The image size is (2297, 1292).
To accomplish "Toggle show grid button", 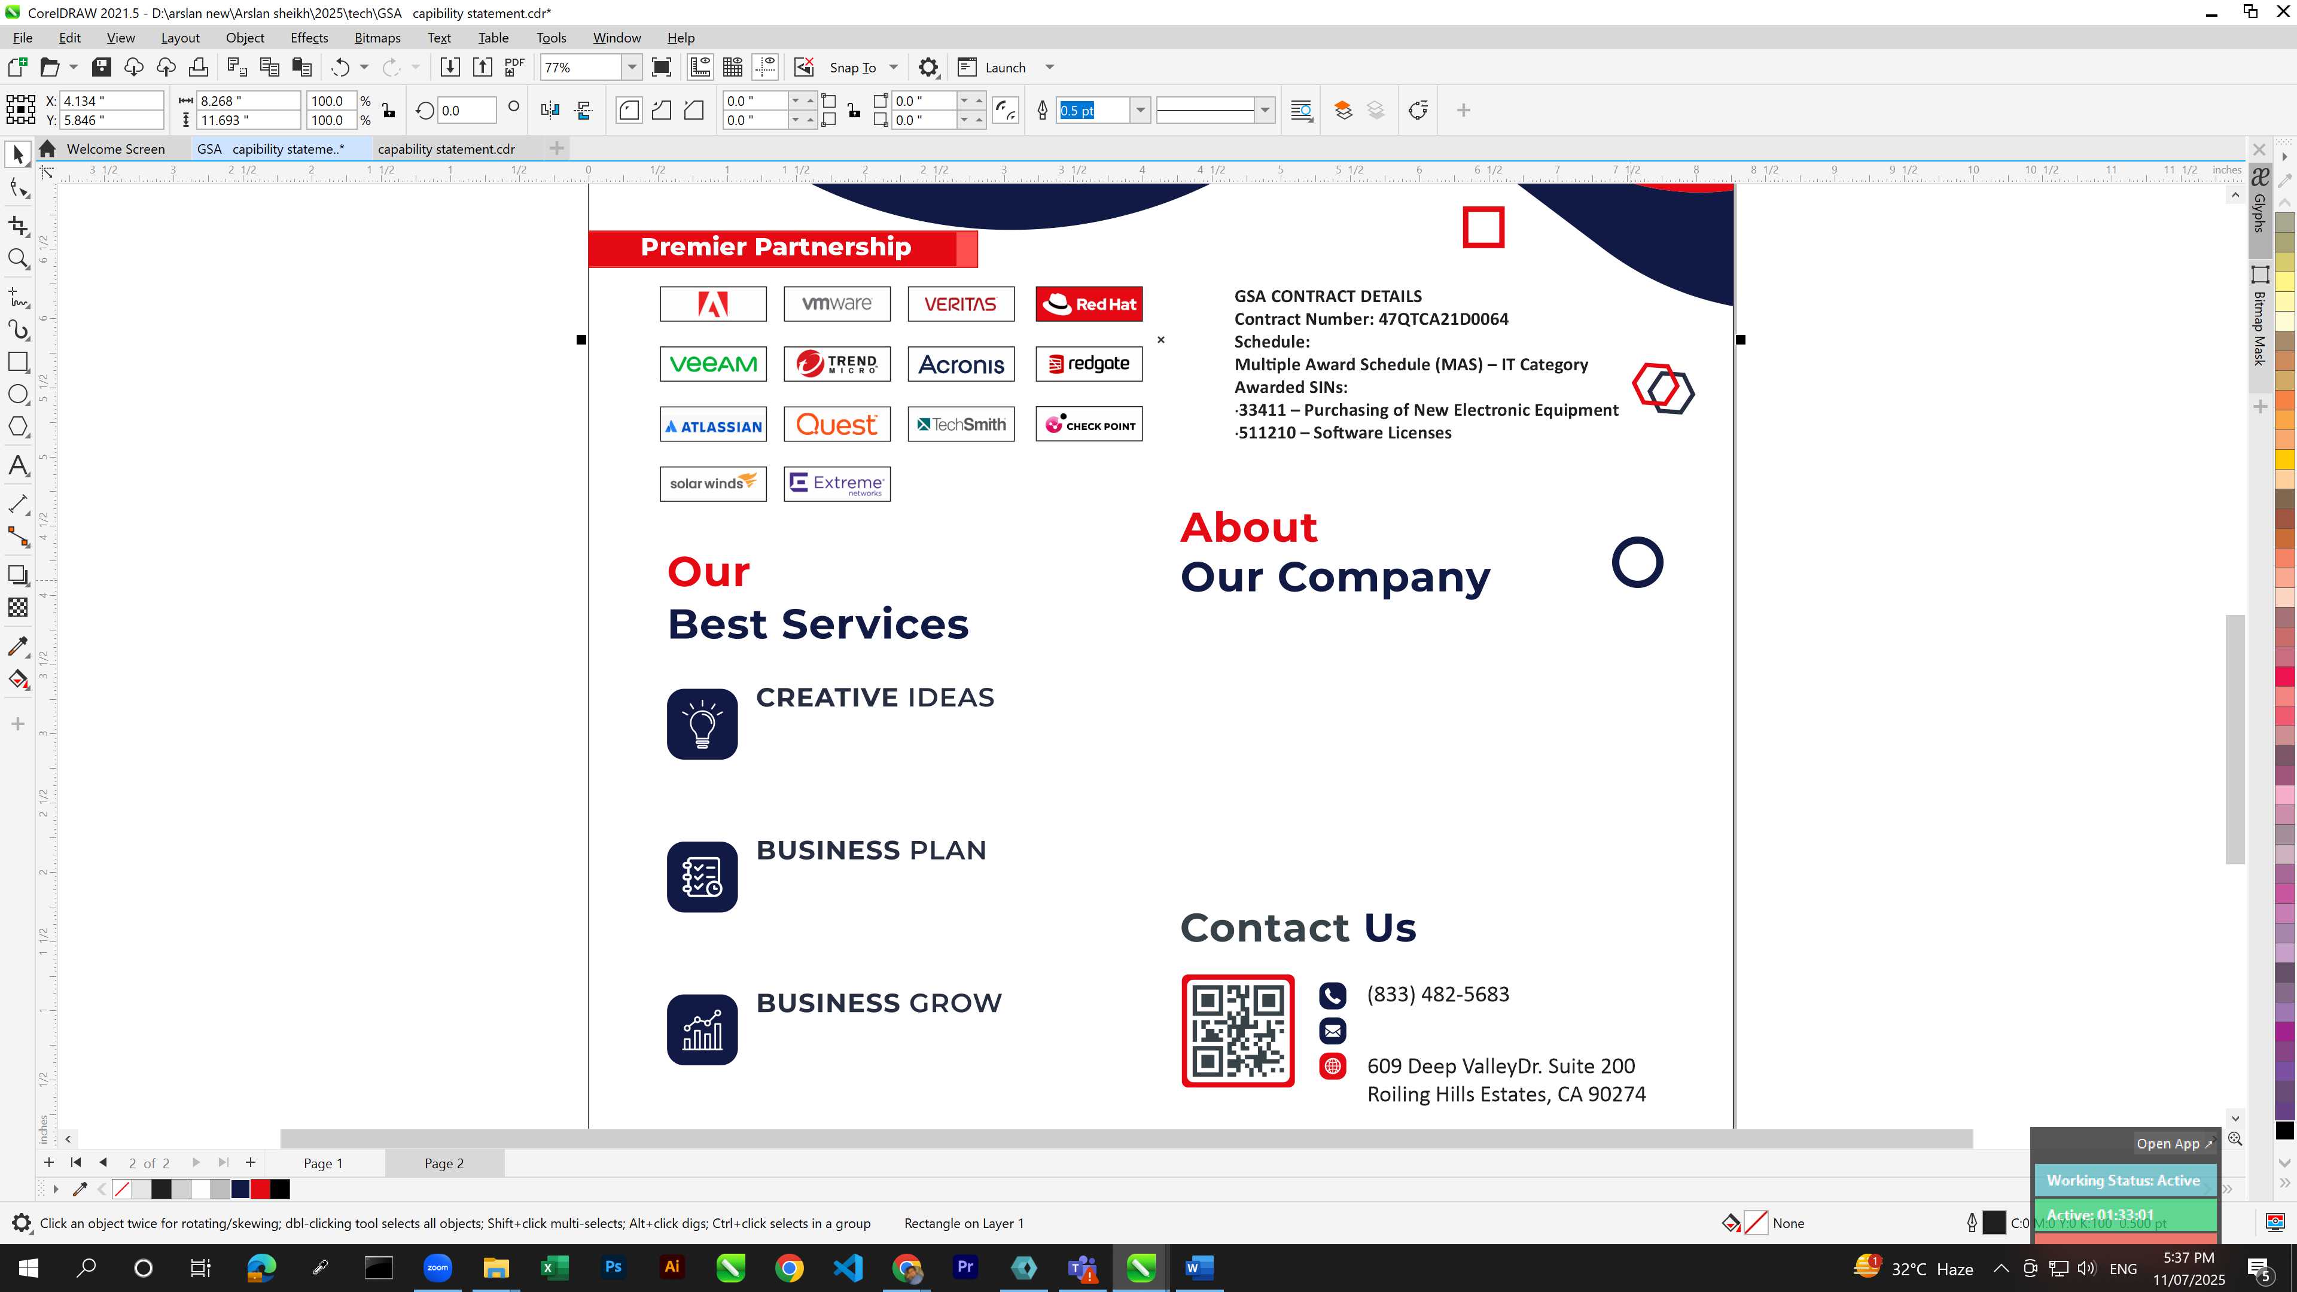I will click(733, 67).
